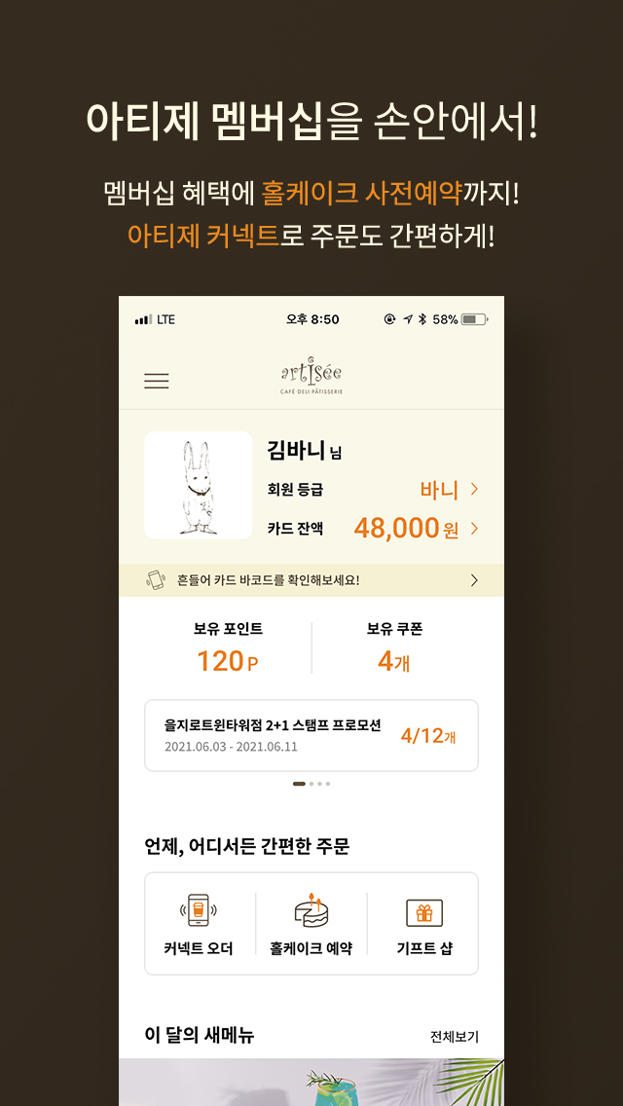Open Connect Order (커넥트 오더) icon
623x1106 pixels.
(199, 909)
